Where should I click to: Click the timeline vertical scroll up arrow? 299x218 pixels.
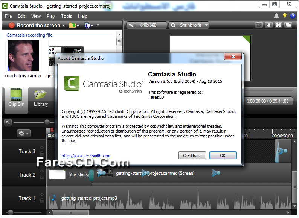294,142
